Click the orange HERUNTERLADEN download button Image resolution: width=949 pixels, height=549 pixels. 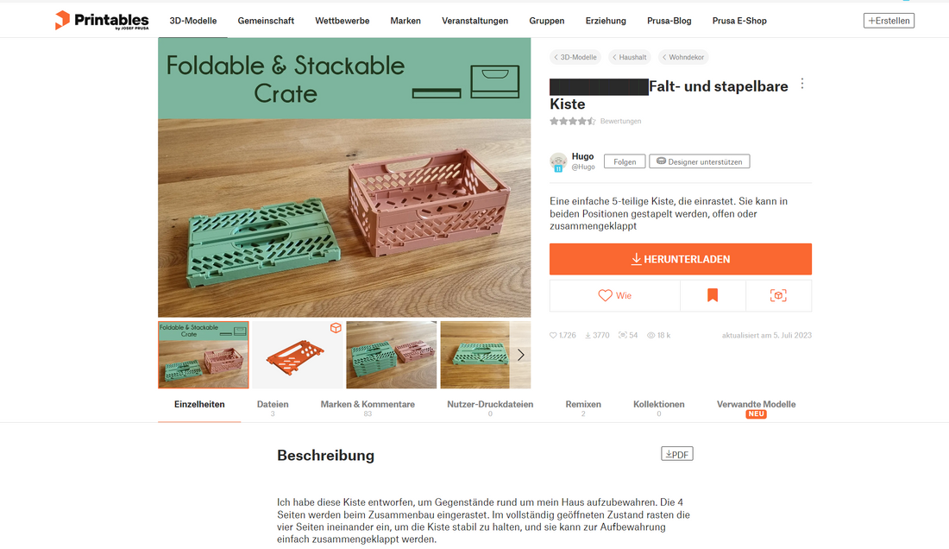(x=681, y=259)
